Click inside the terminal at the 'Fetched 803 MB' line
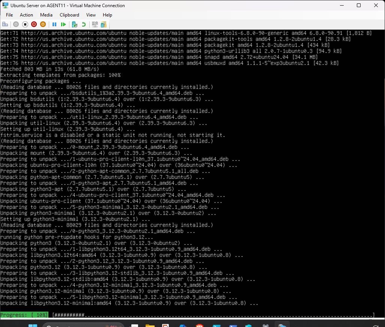Image resolution: width=385 pixels, height=327 pixels. tap(50, 69)
